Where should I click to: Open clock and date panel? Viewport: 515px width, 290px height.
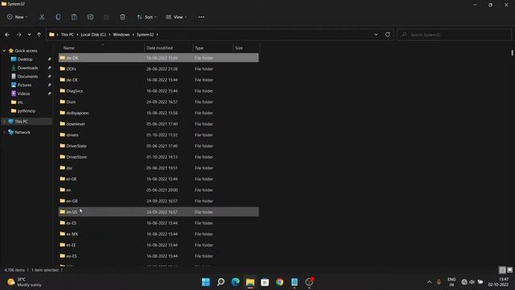coord(499,282)
